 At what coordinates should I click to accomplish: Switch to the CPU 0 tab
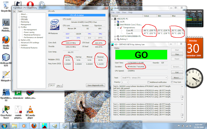(x=52, y=85)
